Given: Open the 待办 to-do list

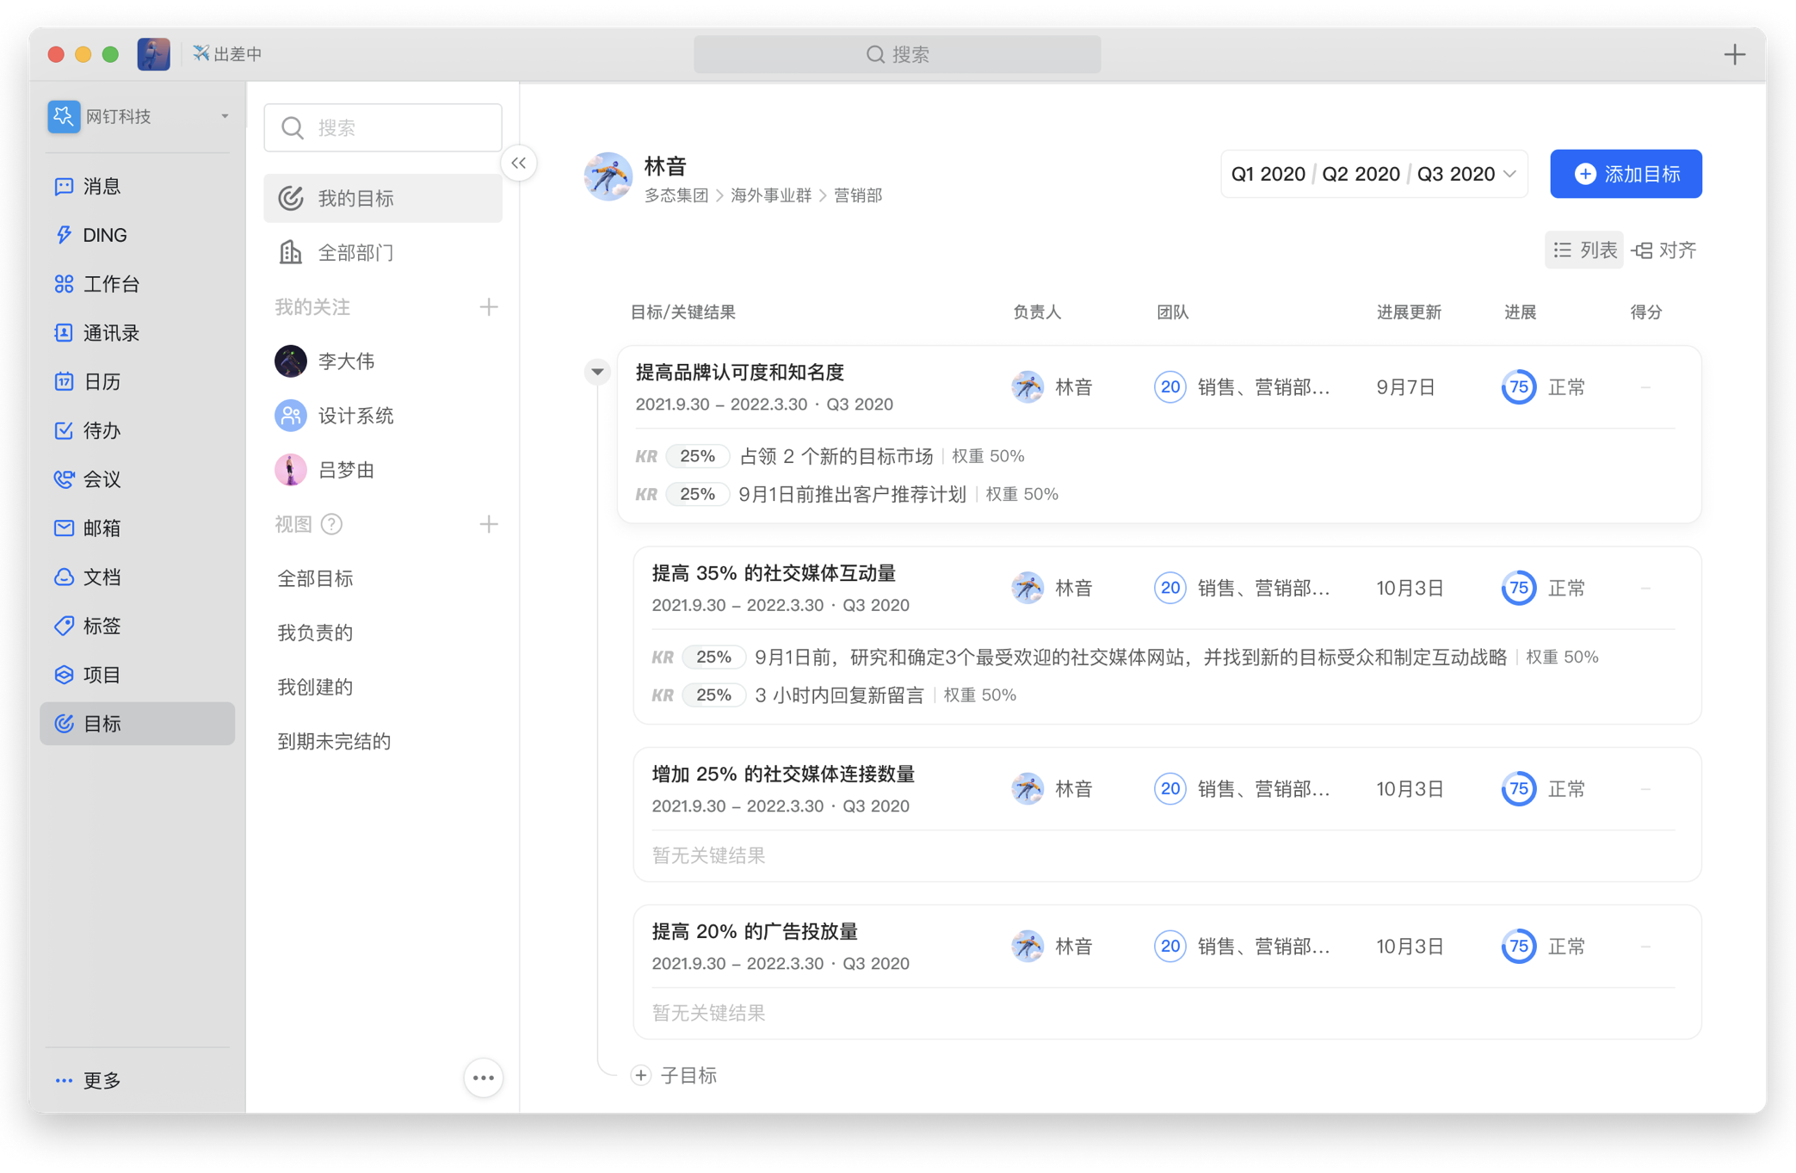Looking at the screenshot, I should click(x=100, y=430).
